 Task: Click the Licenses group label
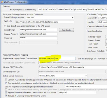pos(6,6)
